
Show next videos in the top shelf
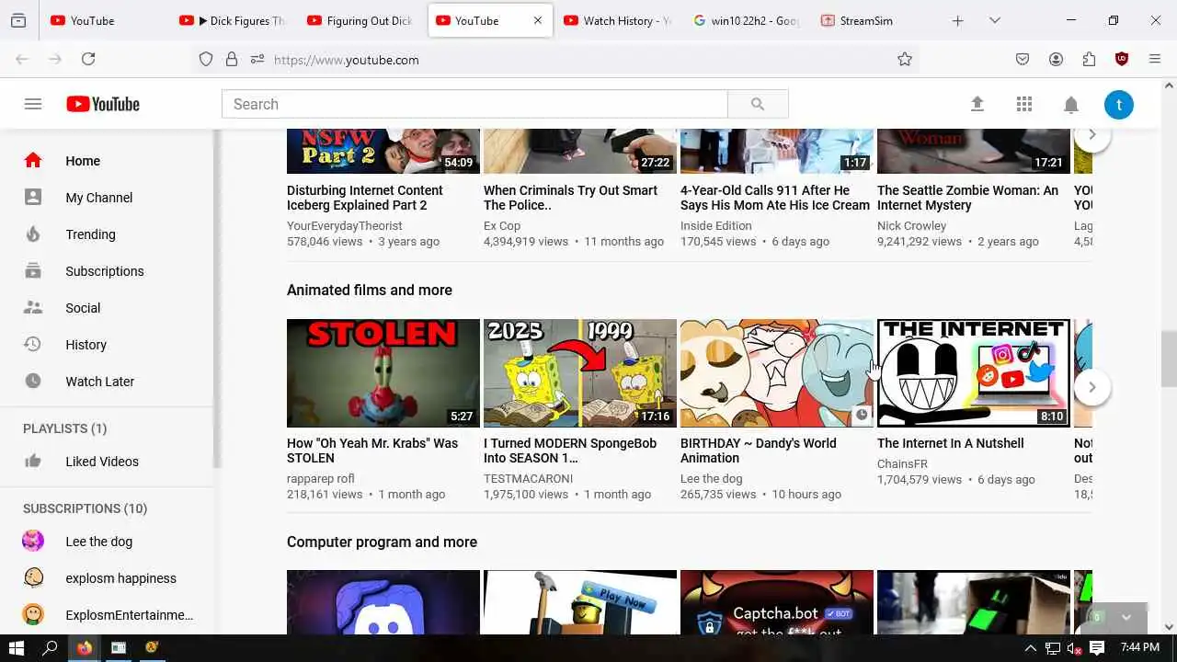coord(1091,134)
